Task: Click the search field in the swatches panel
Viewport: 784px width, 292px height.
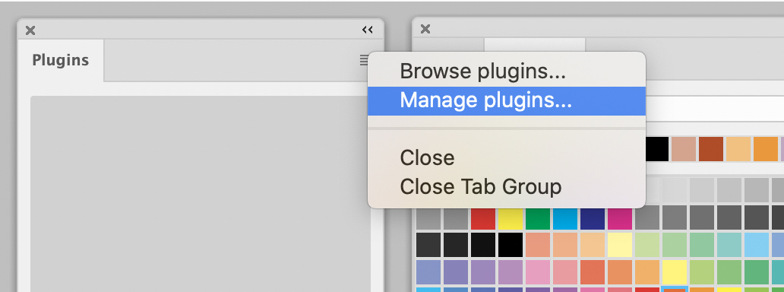Action: (714, 108)
